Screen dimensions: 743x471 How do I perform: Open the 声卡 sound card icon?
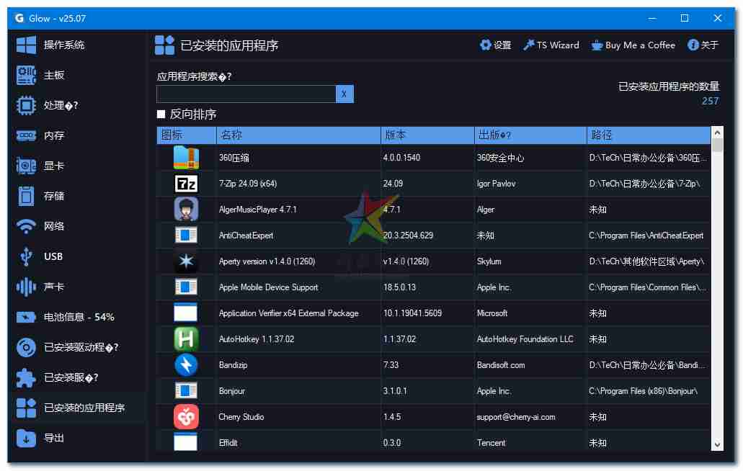coord(26,286)
